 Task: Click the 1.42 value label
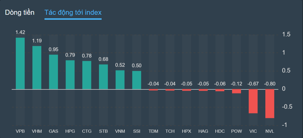coord(20,32)
